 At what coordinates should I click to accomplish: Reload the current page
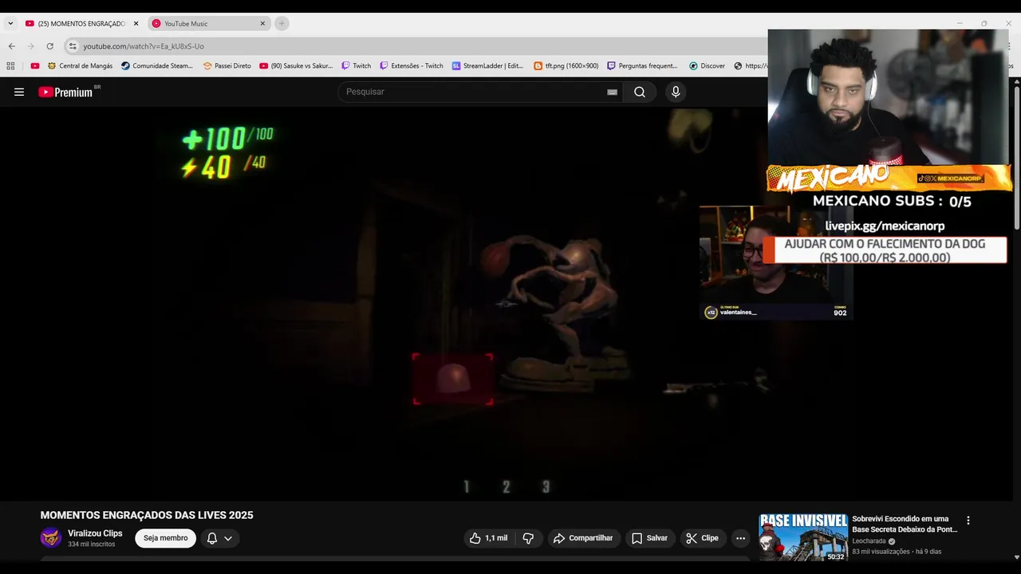click(x=50, y=46)
